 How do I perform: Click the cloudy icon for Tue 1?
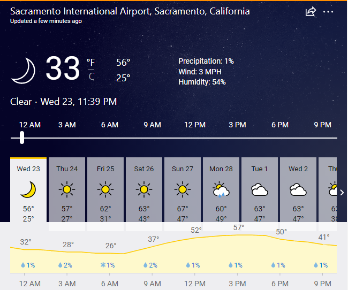(260, 189)
